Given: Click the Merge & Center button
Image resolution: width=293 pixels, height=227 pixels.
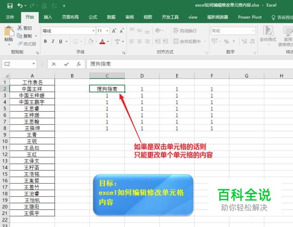Looking at the screenshot, I should tap(187, 41).
